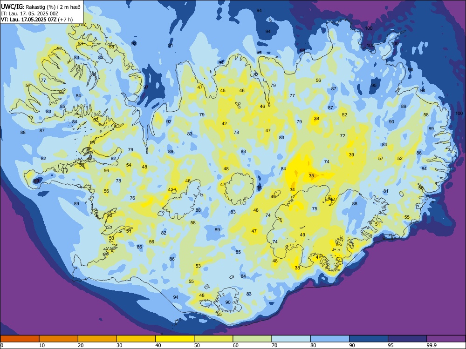This screenshot has height=349, width=466.
Task: Select the map value '76' in the west
Action: click(x=132, y=198)
